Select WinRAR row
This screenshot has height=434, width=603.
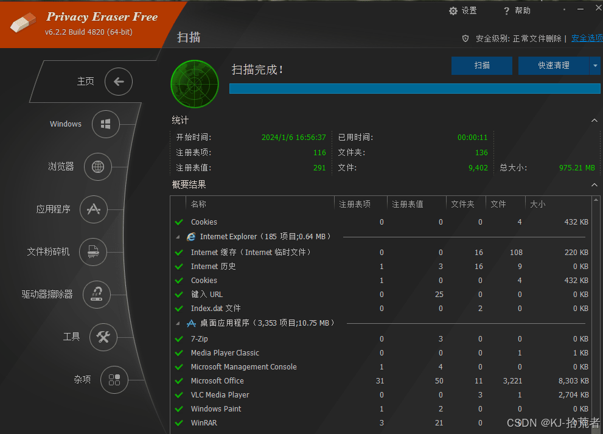[x=381, y=423]
